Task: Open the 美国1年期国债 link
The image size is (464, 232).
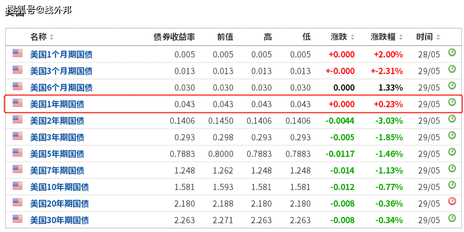Action: (x=57, y=104)
